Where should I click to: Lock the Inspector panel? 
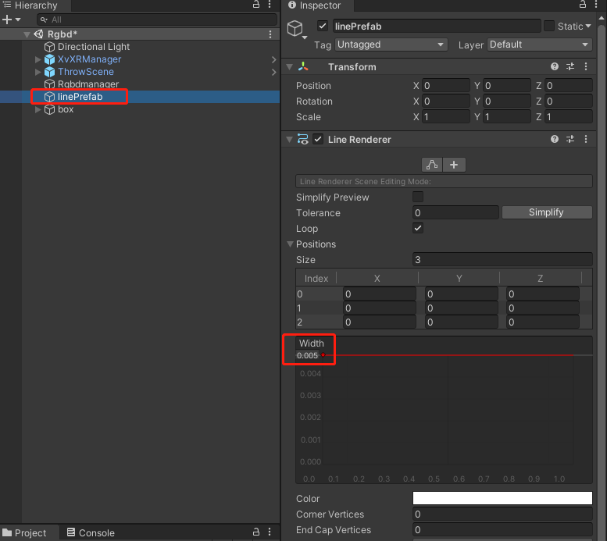click(x=583, y=5)
